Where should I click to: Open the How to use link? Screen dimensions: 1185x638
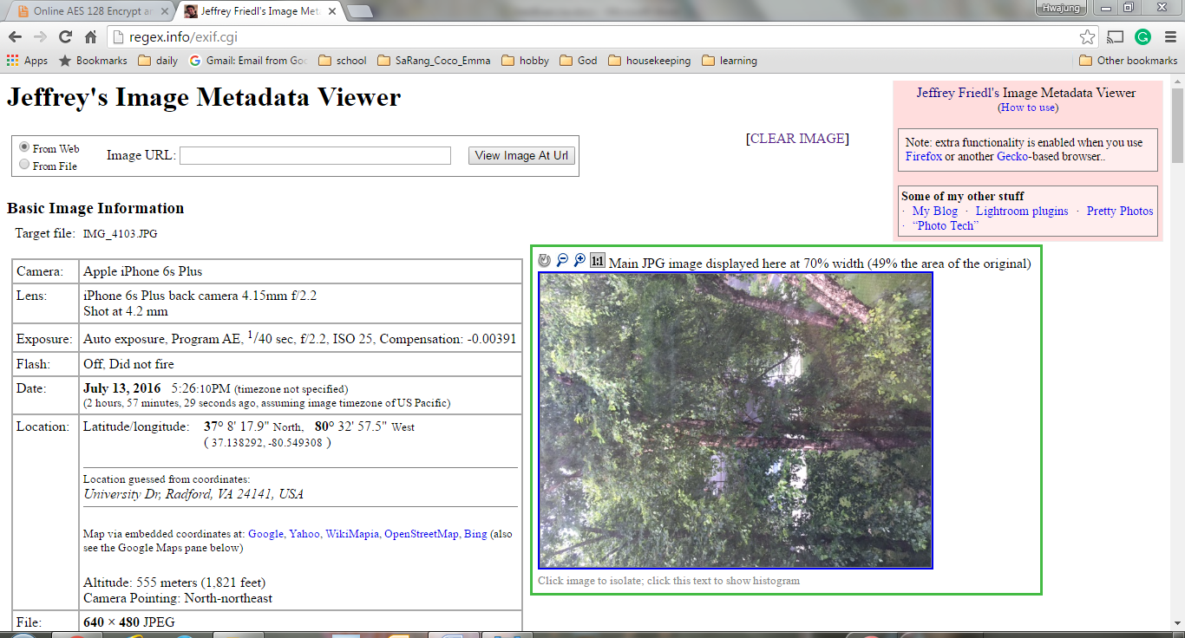point(1028,107)
